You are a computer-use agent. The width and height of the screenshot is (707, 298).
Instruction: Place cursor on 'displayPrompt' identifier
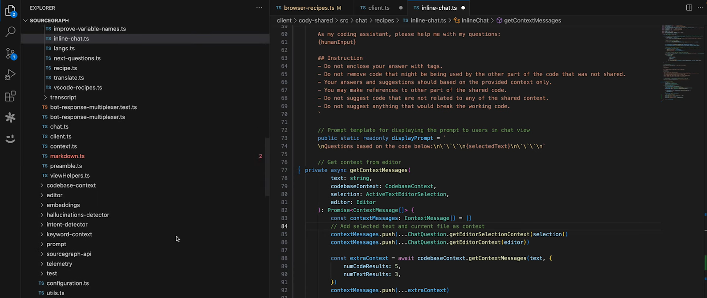click(x=412, y=138)
